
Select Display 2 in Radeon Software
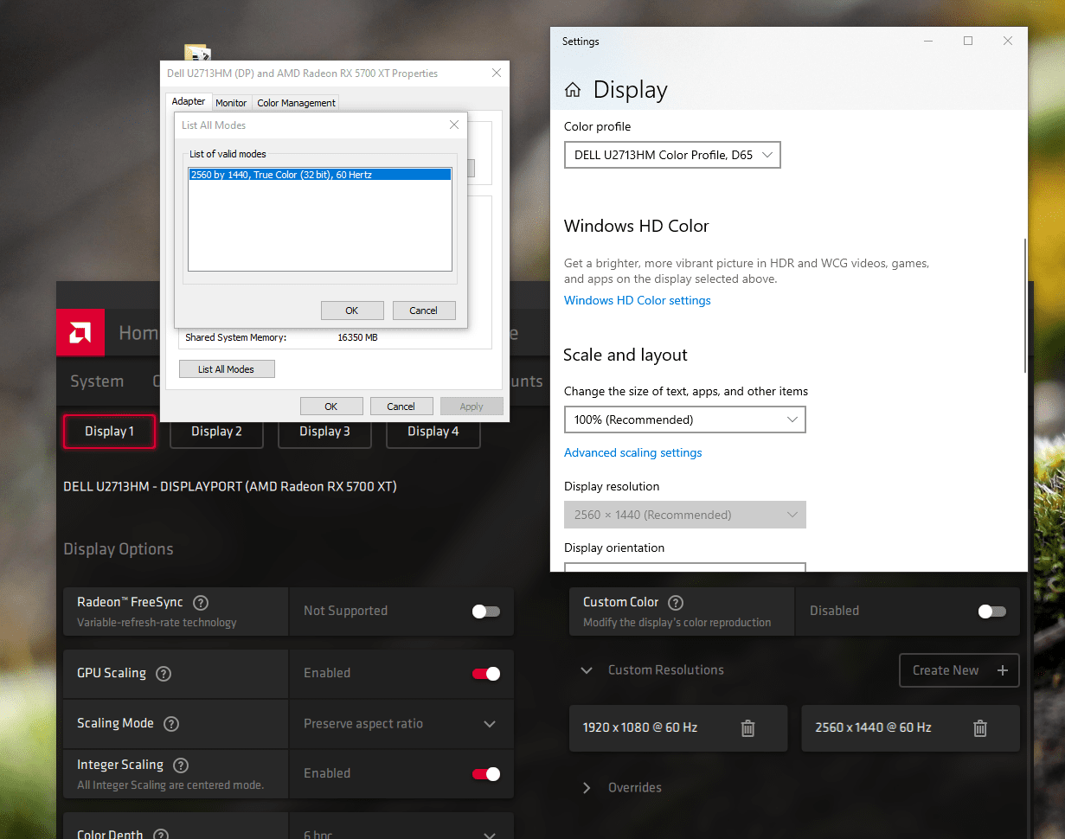point(216,432)
